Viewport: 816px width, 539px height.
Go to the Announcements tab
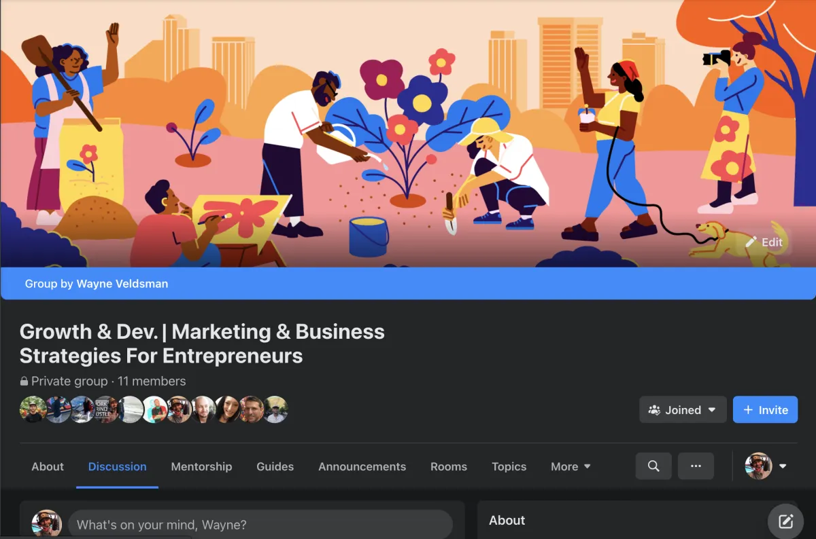pyautogui.click(x=362, y=466)
